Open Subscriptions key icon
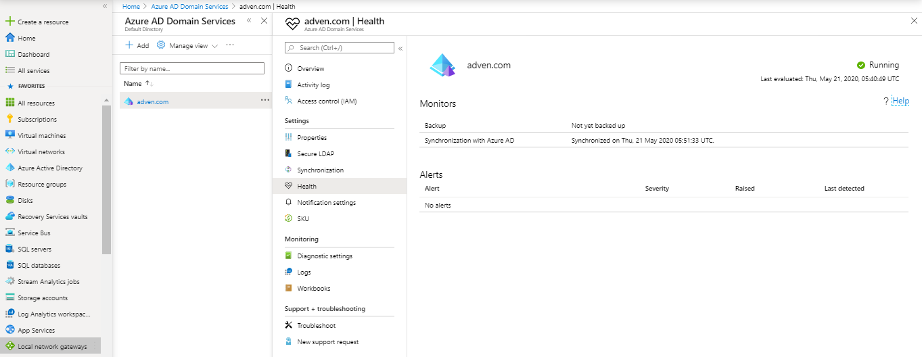922x357 pixels. pyautogui.click(x=10, y=119)
